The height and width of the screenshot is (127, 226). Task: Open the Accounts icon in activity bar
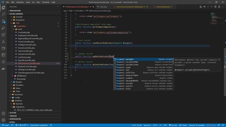pos(3,113)
